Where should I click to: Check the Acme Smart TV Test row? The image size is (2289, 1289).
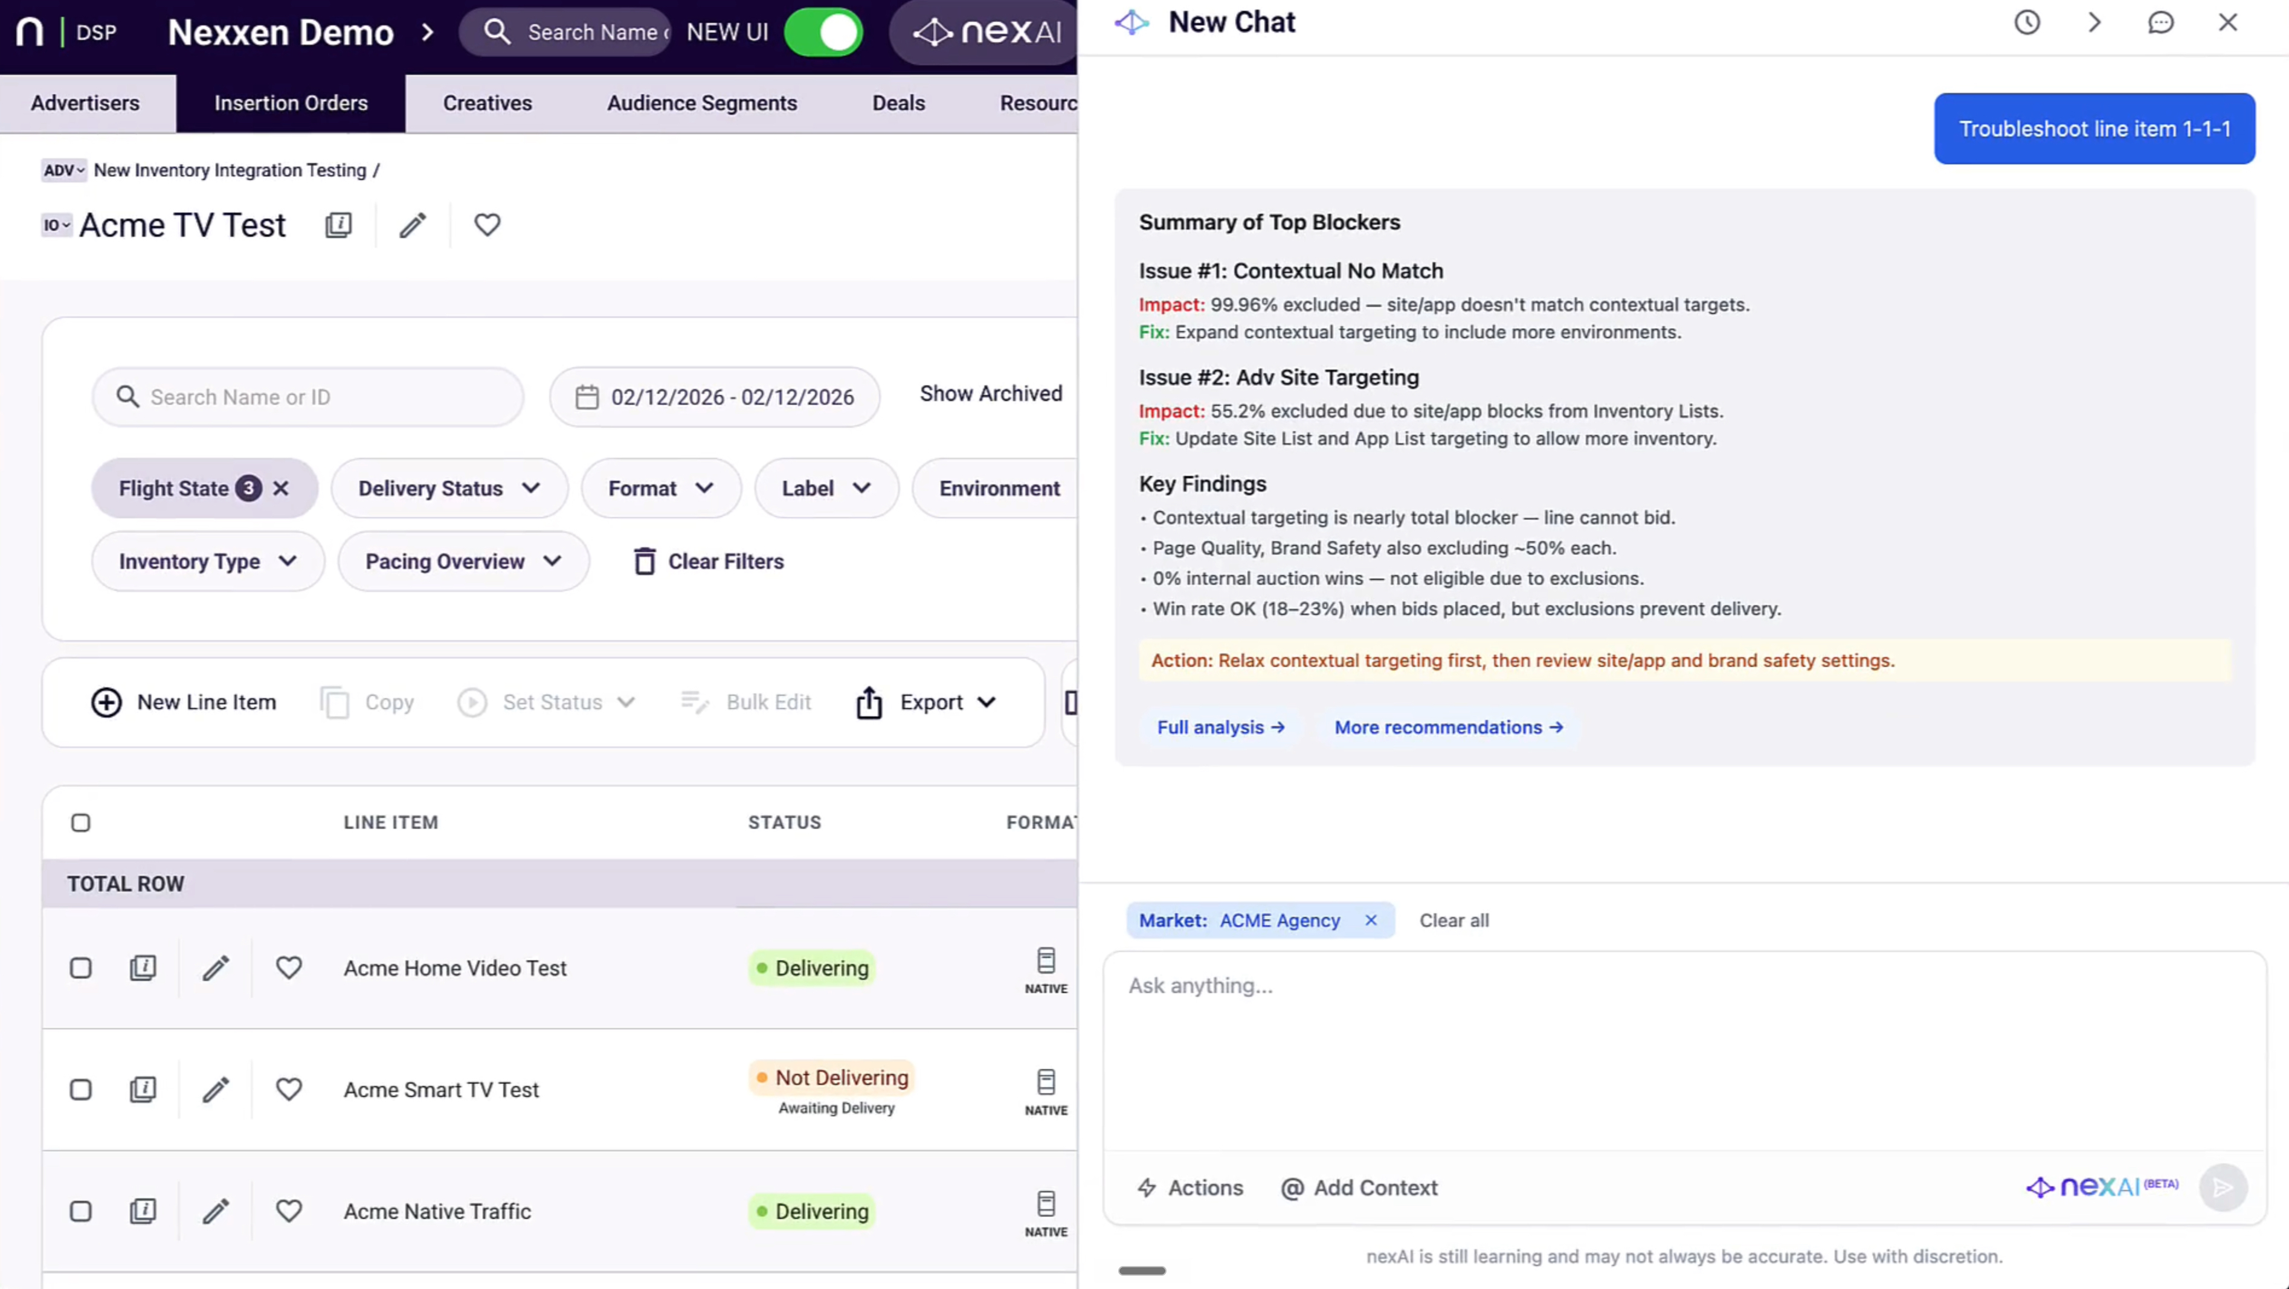pos(81,1089)
